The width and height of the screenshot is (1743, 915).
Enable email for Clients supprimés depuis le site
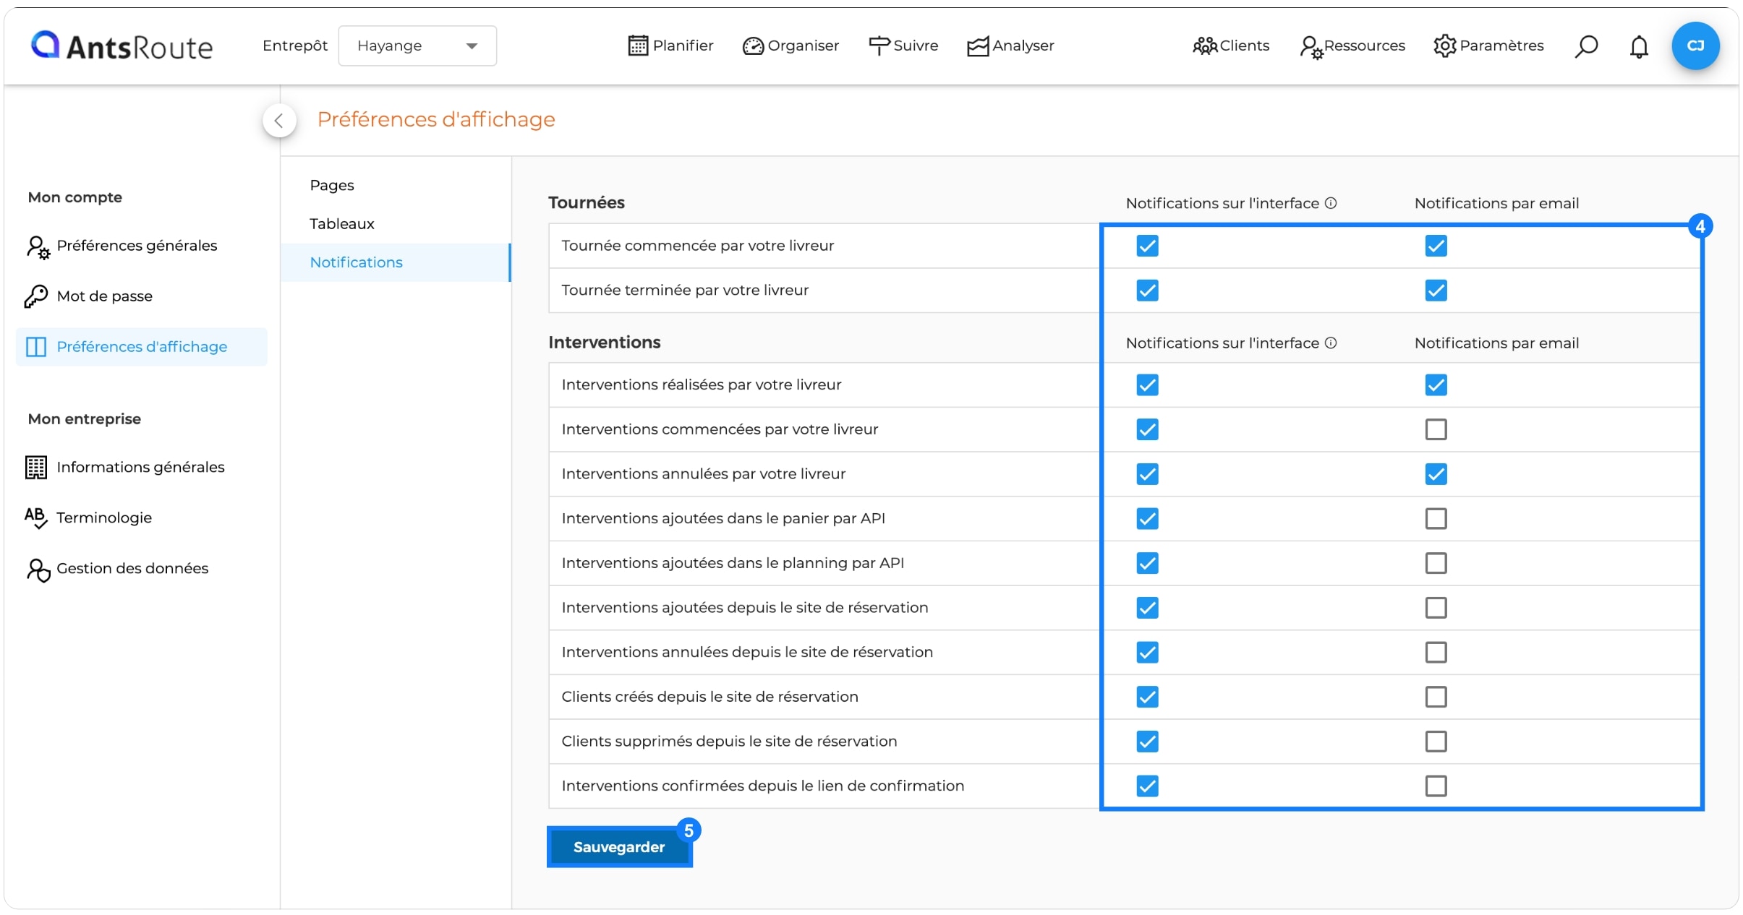(1436, 742)
